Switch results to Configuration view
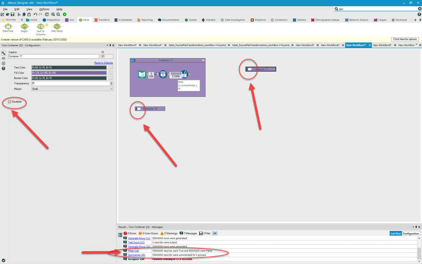 pos(411,234)
